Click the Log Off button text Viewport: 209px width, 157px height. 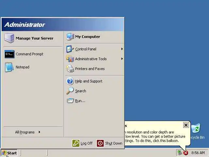click(x=87, y=143)
